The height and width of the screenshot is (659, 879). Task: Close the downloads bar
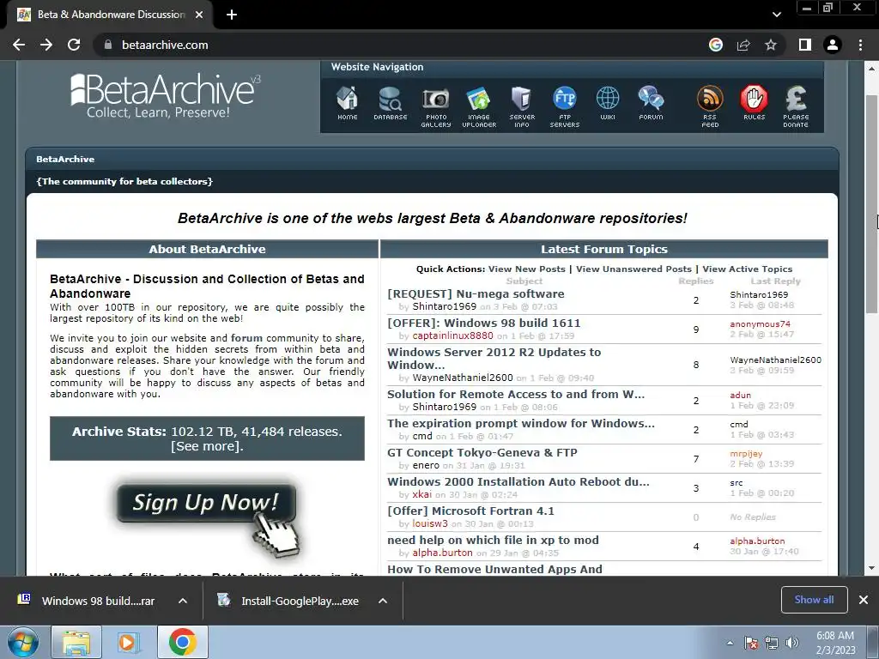point(864,600)
